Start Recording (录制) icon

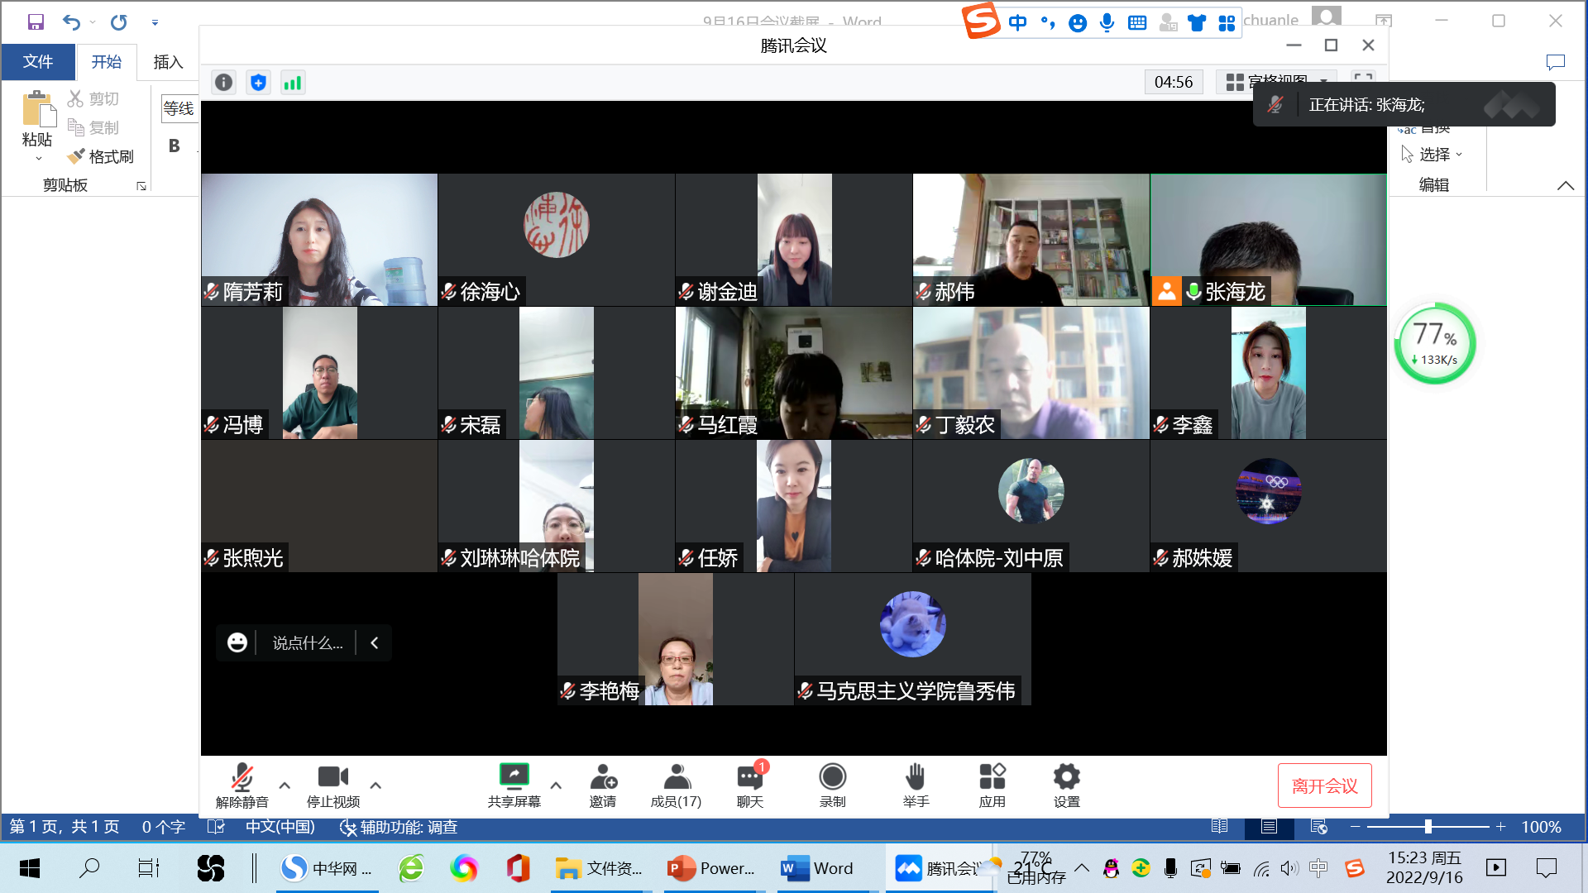832,776
